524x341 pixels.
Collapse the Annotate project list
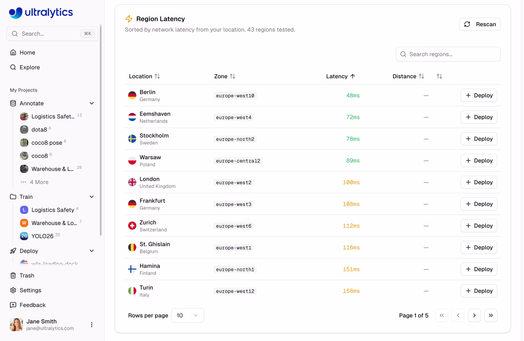(x=92, y=103)
